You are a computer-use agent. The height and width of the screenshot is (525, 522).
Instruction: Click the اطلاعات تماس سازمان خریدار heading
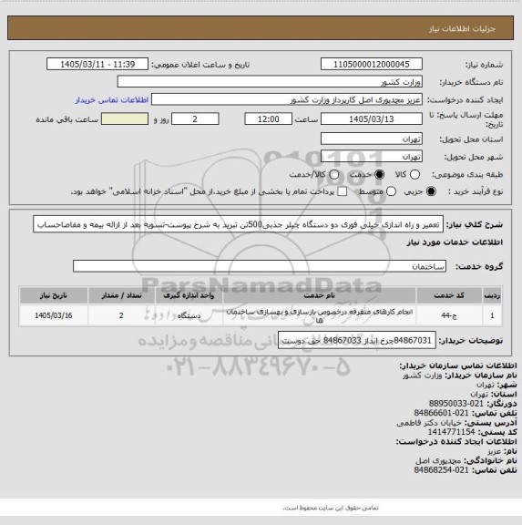pyautogui.click(x=458, y=365)
